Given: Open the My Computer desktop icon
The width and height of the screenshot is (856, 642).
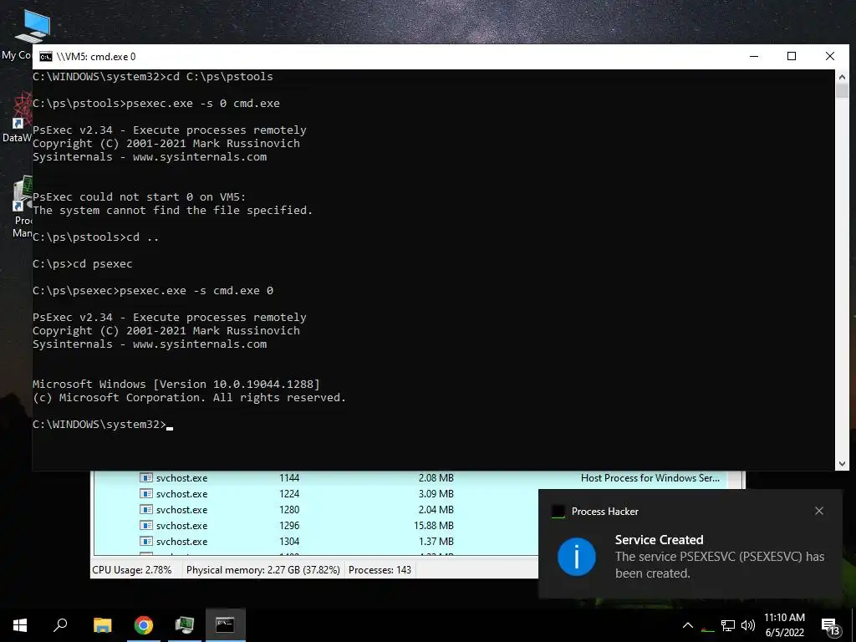Looking at the screenshot, I should (32, 33).
